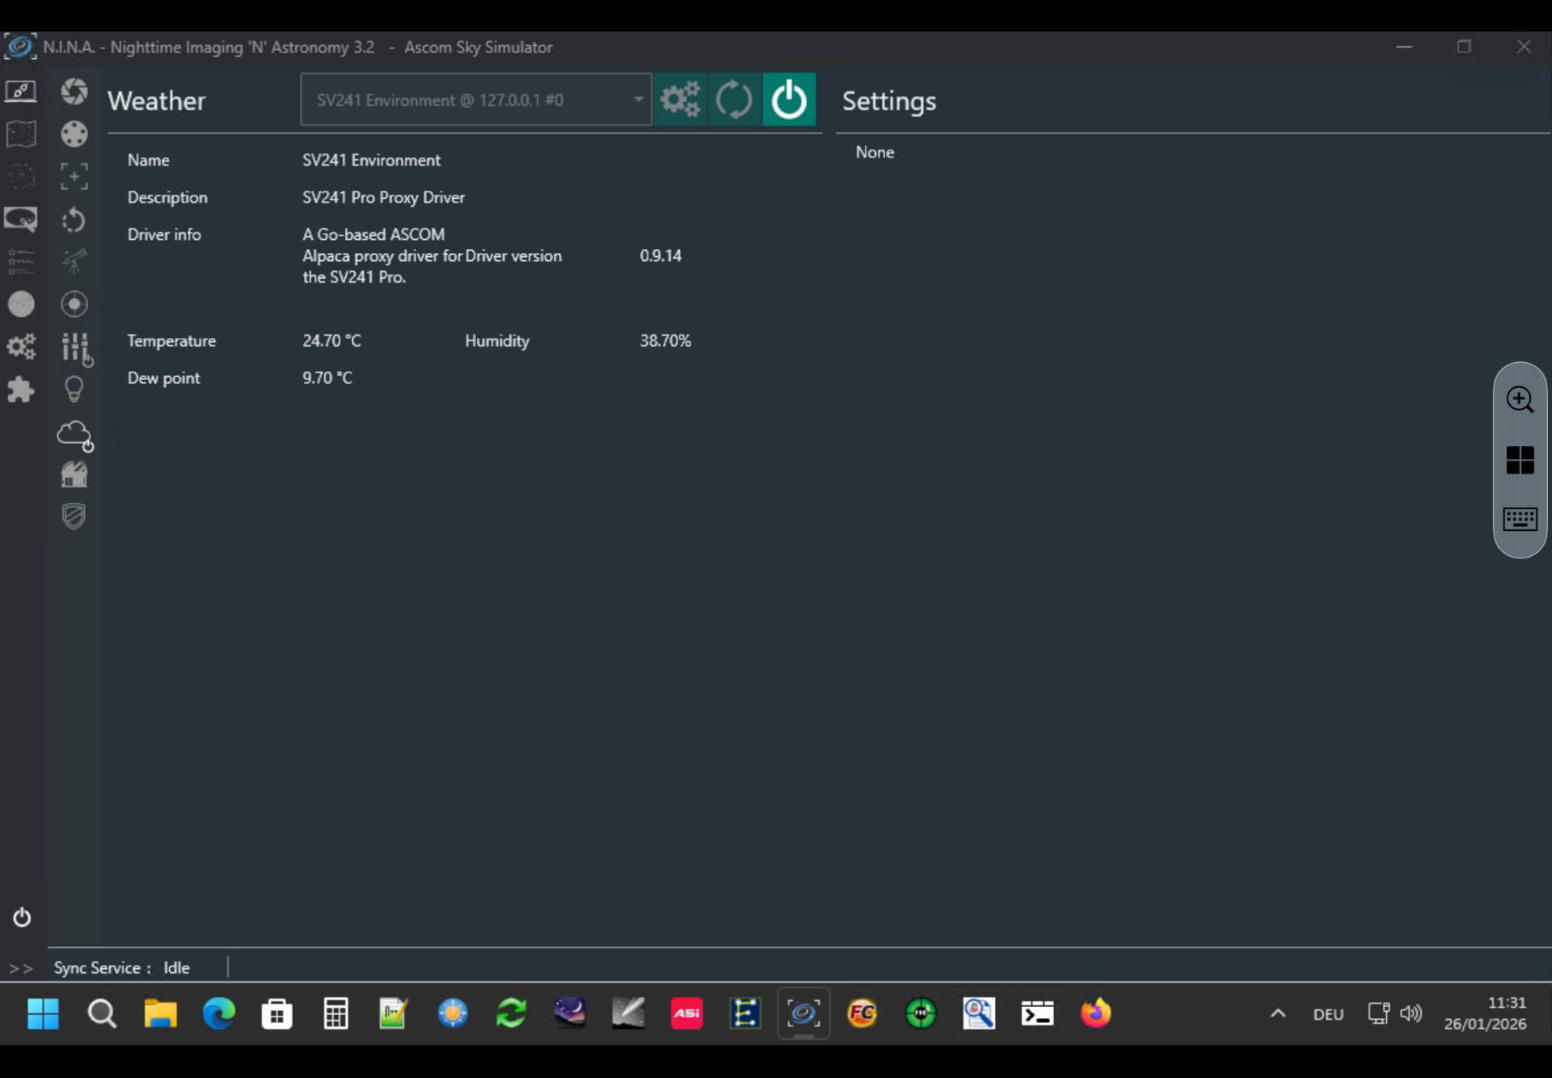
Task: Click the Settings panel heading
Action: [889, 101]
